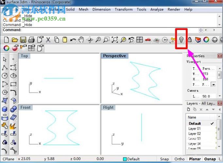Viewport: 223px width, 163px height.
Task: Open the Dimension menu
Action: coord(101,9)
